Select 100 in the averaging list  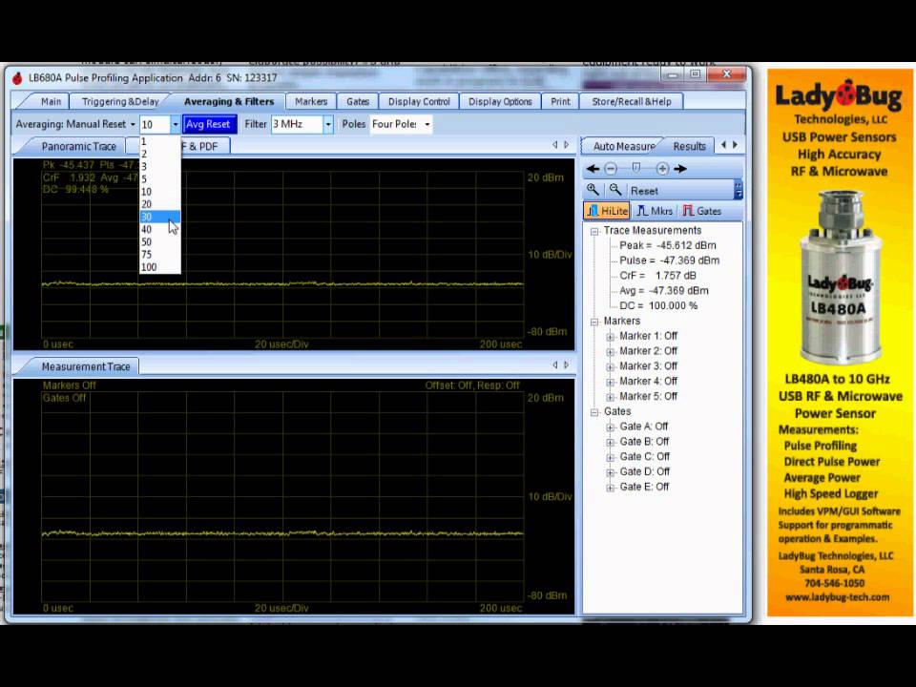click(x=160, y=267)
